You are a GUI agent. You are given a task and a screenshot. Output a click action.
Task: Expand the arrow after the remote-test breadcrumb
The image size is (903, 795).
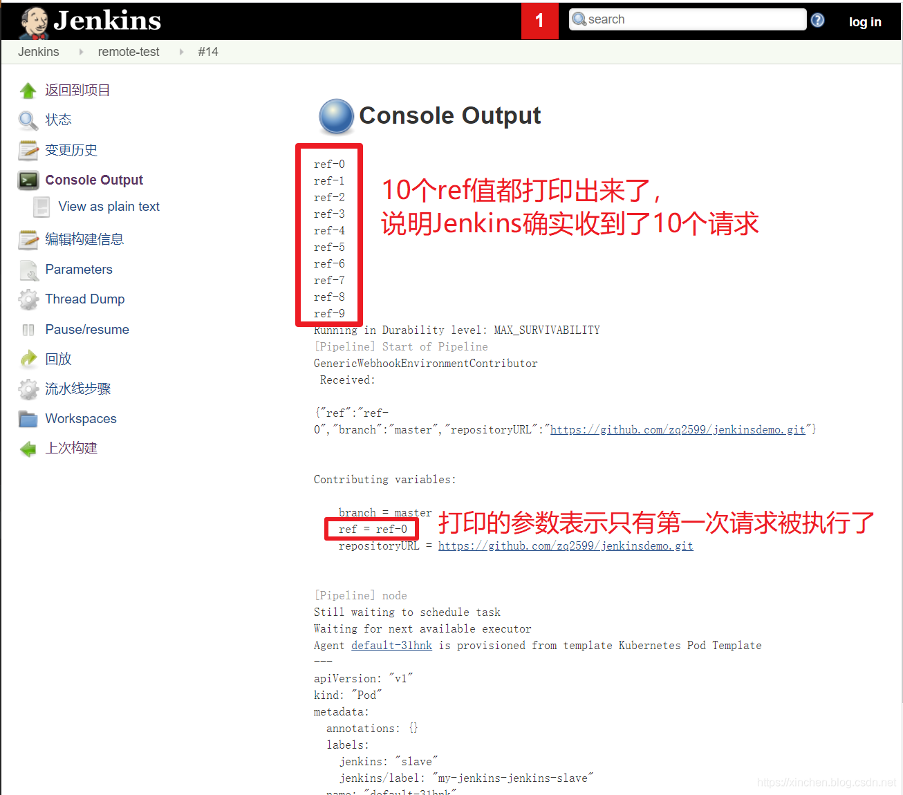(181, 52)
